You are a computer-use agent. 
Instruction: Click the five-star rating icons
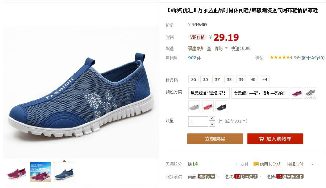(280, 57)
